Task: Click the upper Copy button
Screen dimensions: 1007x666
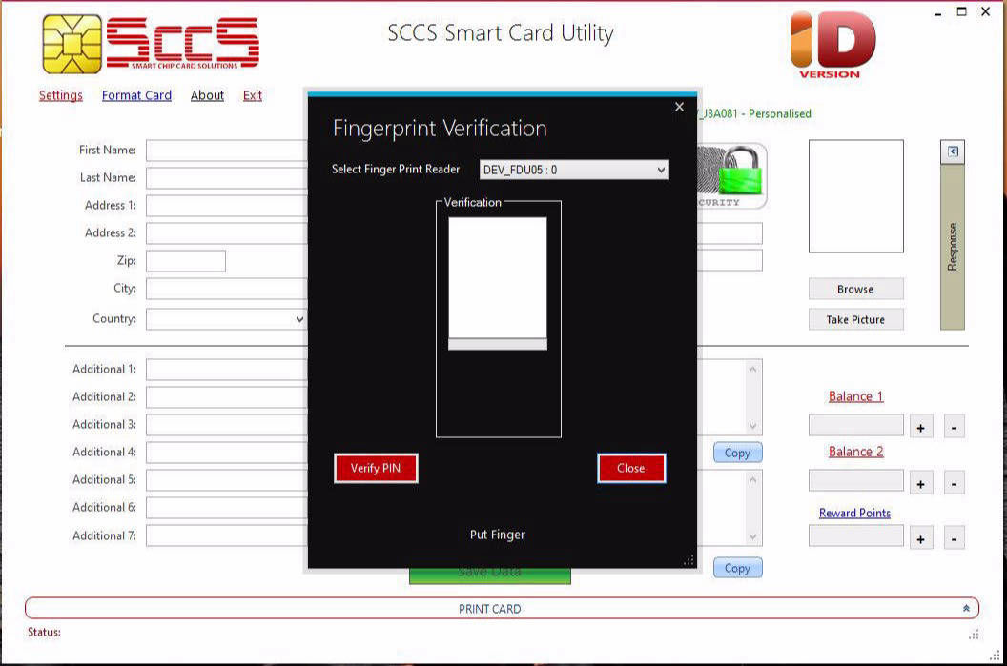Action: coord(736,453)
